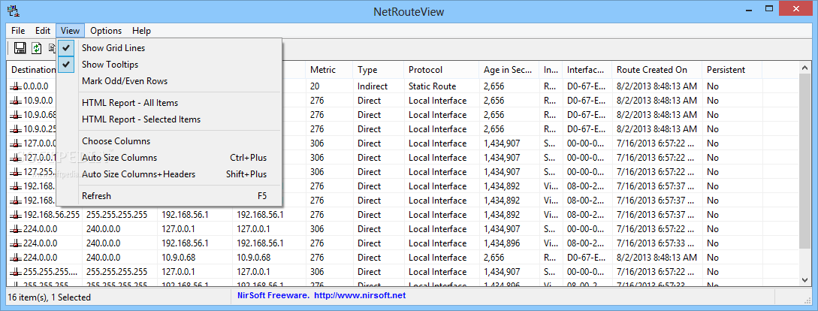The width and height of the screenshot is (818, 311).
Task: Open the Choose Columns dialog
Action: coord(170,141)
